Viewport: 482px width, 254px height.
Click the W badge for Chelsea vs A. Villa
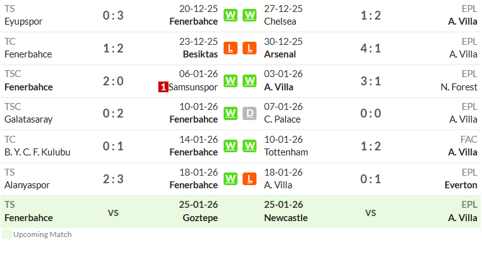click(x=250, y=15)
